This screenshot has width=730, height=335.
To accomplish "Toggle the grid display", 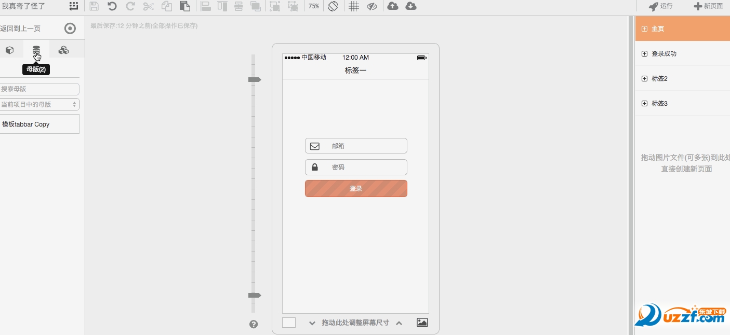I will [x=354, y=6].
